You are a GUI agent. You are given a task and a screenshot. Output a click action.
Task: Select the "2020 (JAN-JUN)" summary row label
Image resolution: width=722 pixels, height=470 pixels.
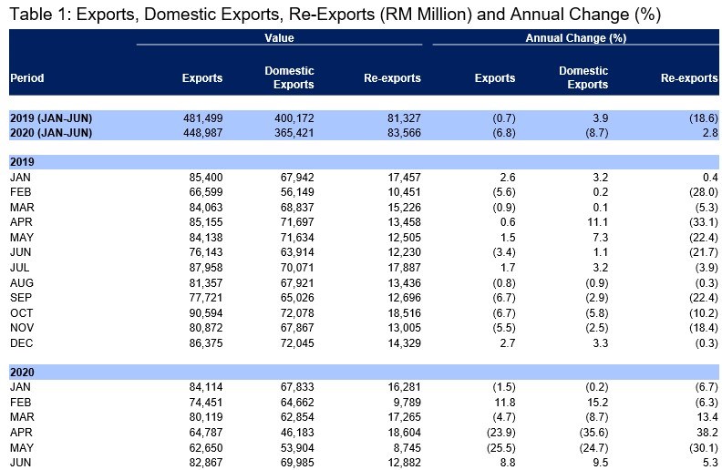pyautogui.click(x=51, y=132)
